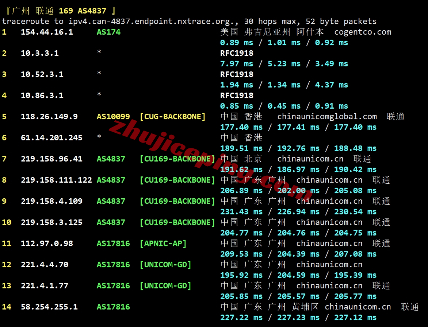Click the AS17816 label in hop 11
The height and width of the screenshot is (327, 428).
tap(113, 244)
